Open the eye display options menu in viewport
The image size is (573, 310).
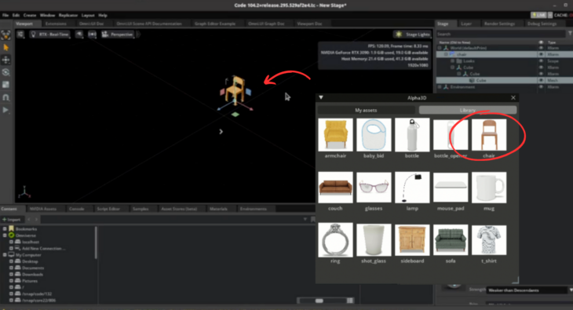coord(79,35)
